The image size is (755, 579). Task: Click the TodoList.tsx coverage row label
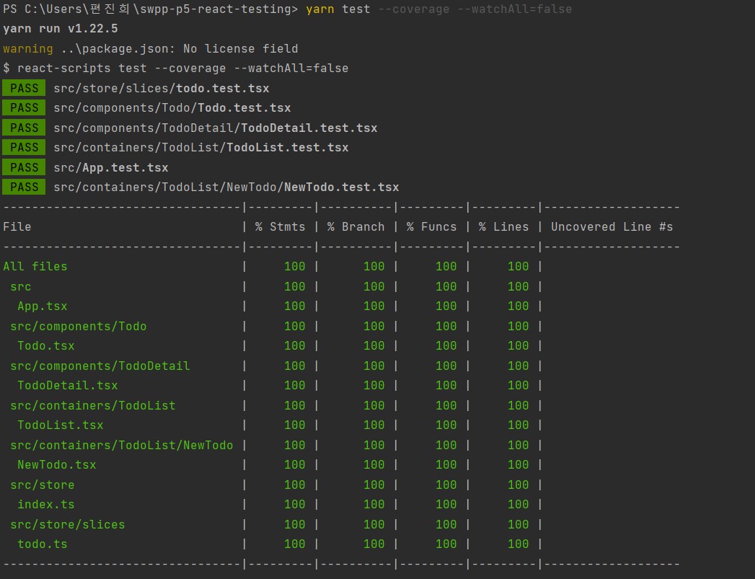click(x=61, y=425)
